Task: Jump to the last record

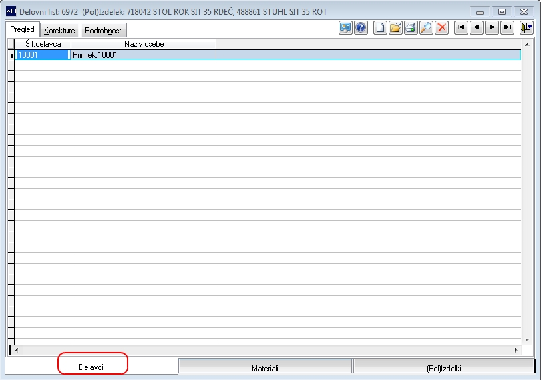Action: point(508,28)
